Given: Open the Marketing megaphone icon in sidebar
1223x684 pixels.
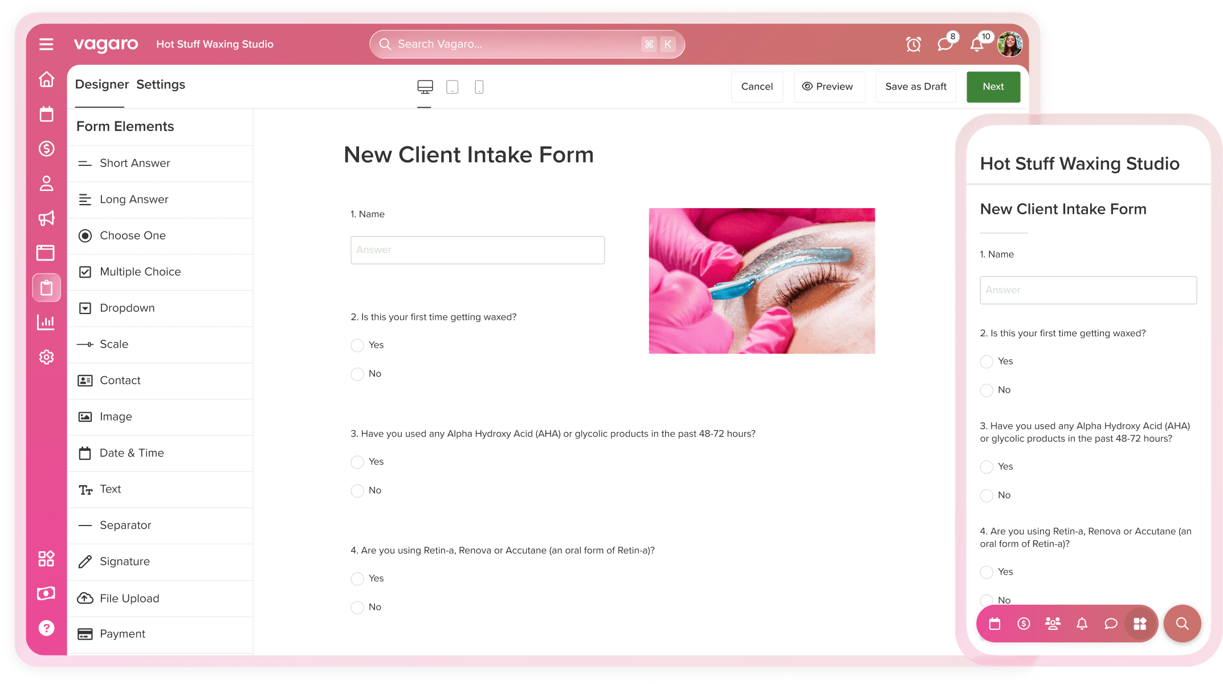Looking at the screenshot, I should (x=46, y=218).
